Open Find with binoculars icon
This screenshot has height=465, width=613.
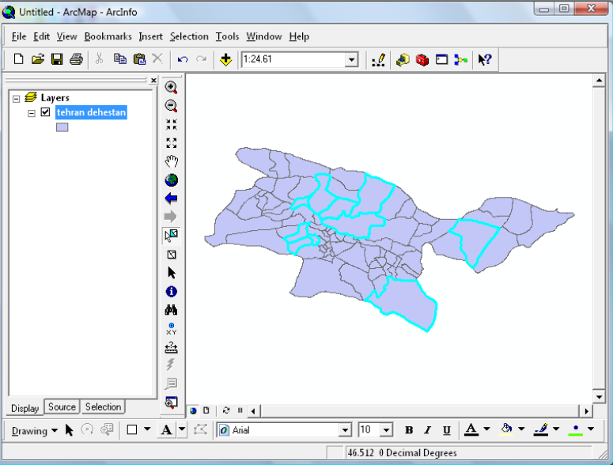click(171, 310)
